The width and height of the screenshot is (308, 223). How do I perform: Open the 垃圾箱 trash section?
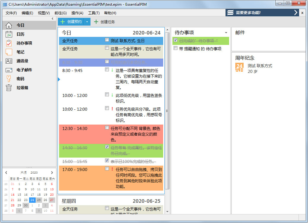click(x=19, y=87)
